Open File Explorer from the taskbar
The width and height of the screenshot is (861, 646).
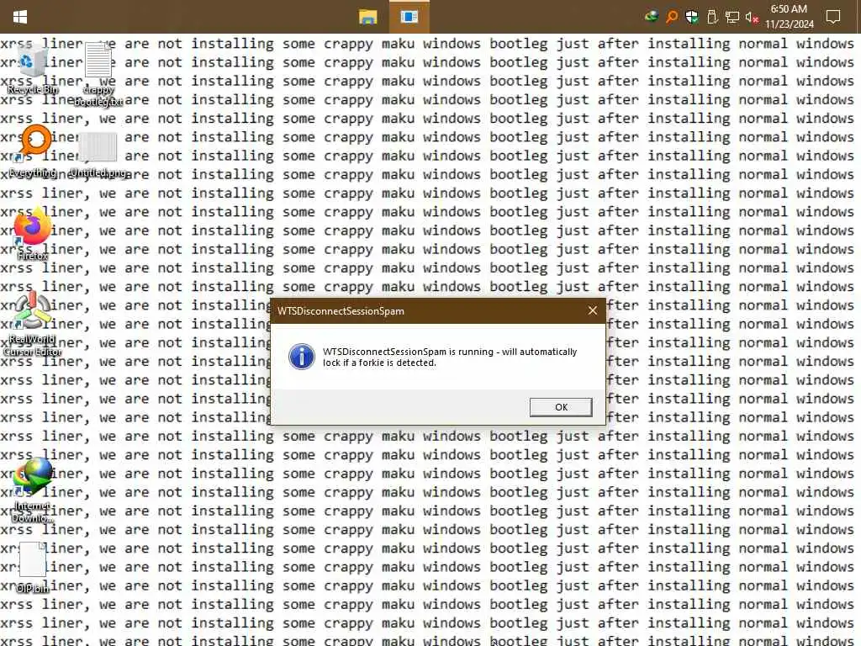367,17
